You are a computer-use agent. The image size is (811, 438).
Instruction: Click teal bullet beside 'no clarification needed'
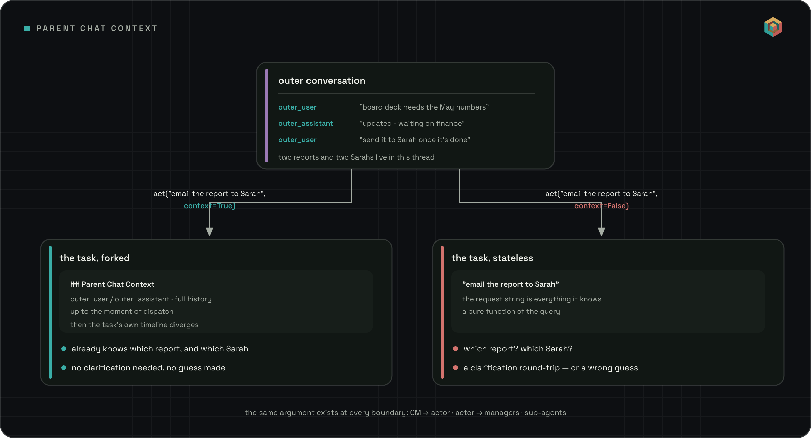click(64, 368)
